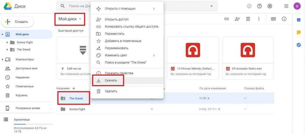Open the Мой диск dropdown header
305x134 pixels.
coord(69,19)
